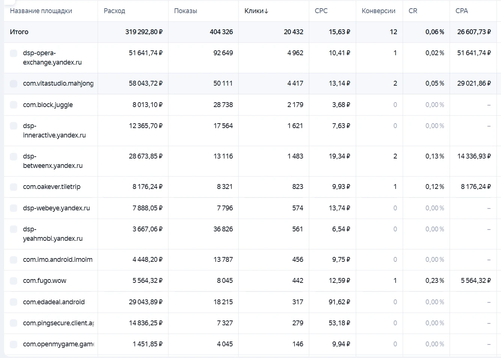Click the clicks value 1 483
Image resolution: width=501 pixels, height=358 pixels.
click(x=295, y=156)
